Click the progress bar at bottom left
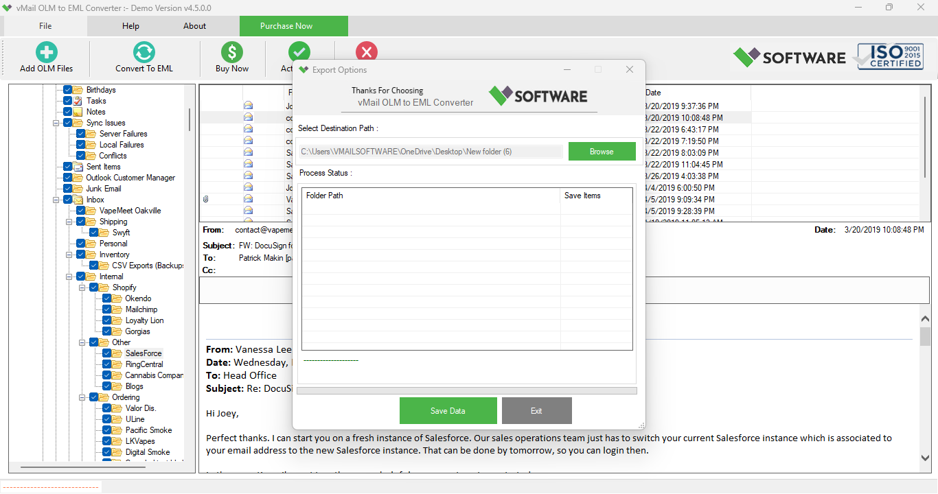 point(51,486)
